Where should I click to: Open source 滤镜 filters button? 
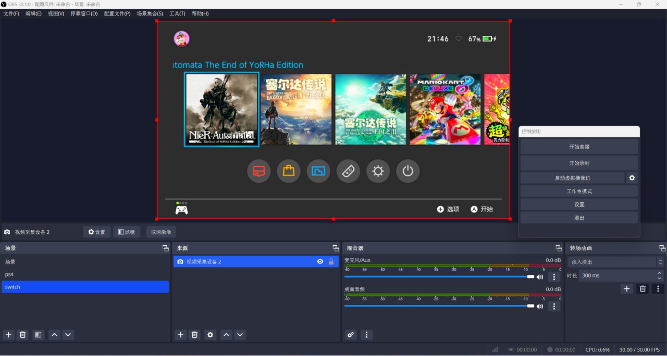(x=127, y=232)
